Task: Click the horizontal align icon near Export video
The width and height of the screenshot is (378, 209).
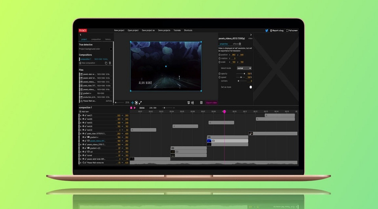Action: tap(189, 103)
